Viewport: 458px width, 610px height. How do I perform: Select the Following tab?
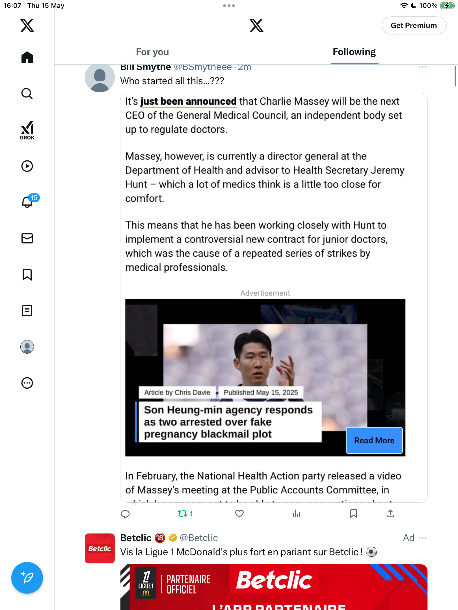pyautogui.click(x=354, y=52)
